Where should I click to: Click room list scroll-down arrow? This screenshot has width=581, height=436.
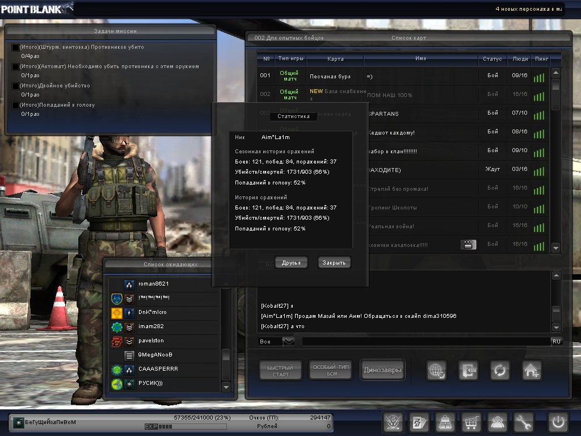[555, 248]
